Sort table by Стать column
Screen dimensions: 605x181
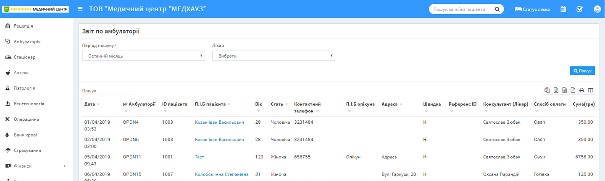click(x=279, y=104)
